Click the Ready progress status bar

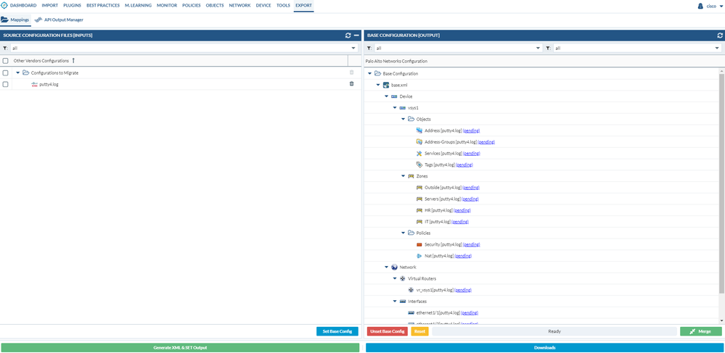pyautogui.click(x=554, y=331)
